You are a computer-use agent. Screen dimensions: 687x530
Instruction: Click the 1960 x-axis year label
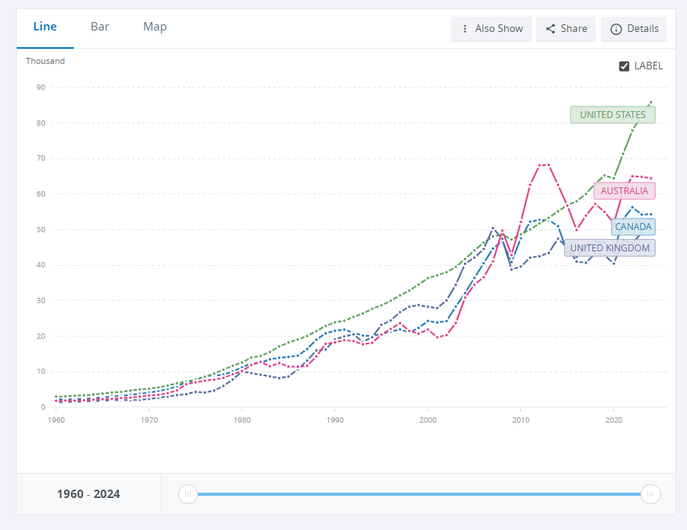point(56,420)
